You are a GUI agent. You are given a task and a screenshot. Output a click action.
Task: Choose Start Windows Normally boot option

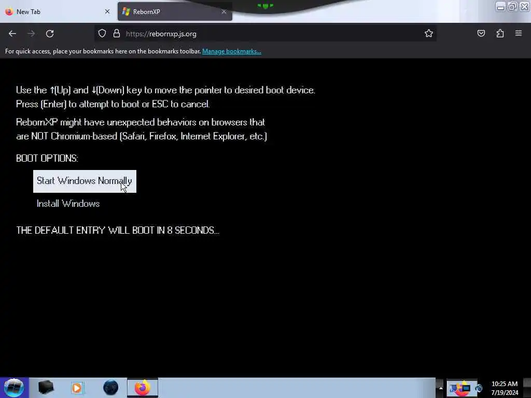(85, 181)
